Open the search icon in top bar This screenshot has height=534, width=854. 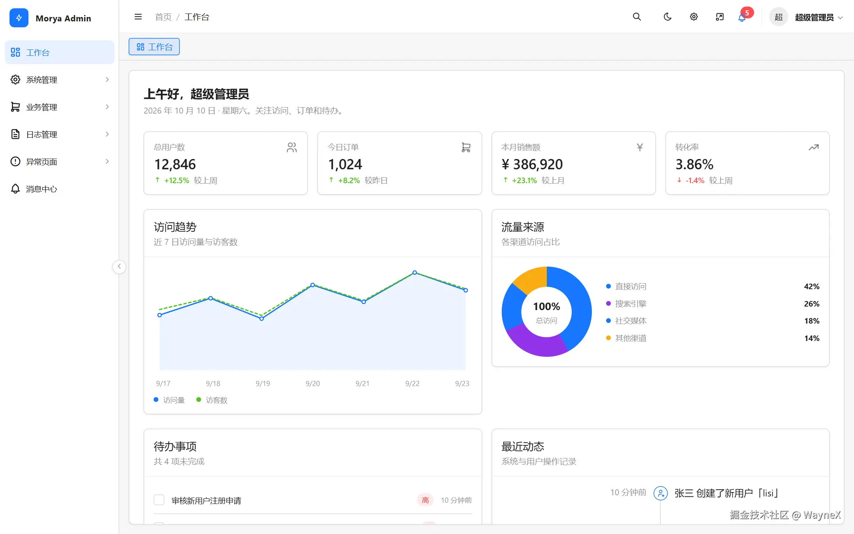637,17
